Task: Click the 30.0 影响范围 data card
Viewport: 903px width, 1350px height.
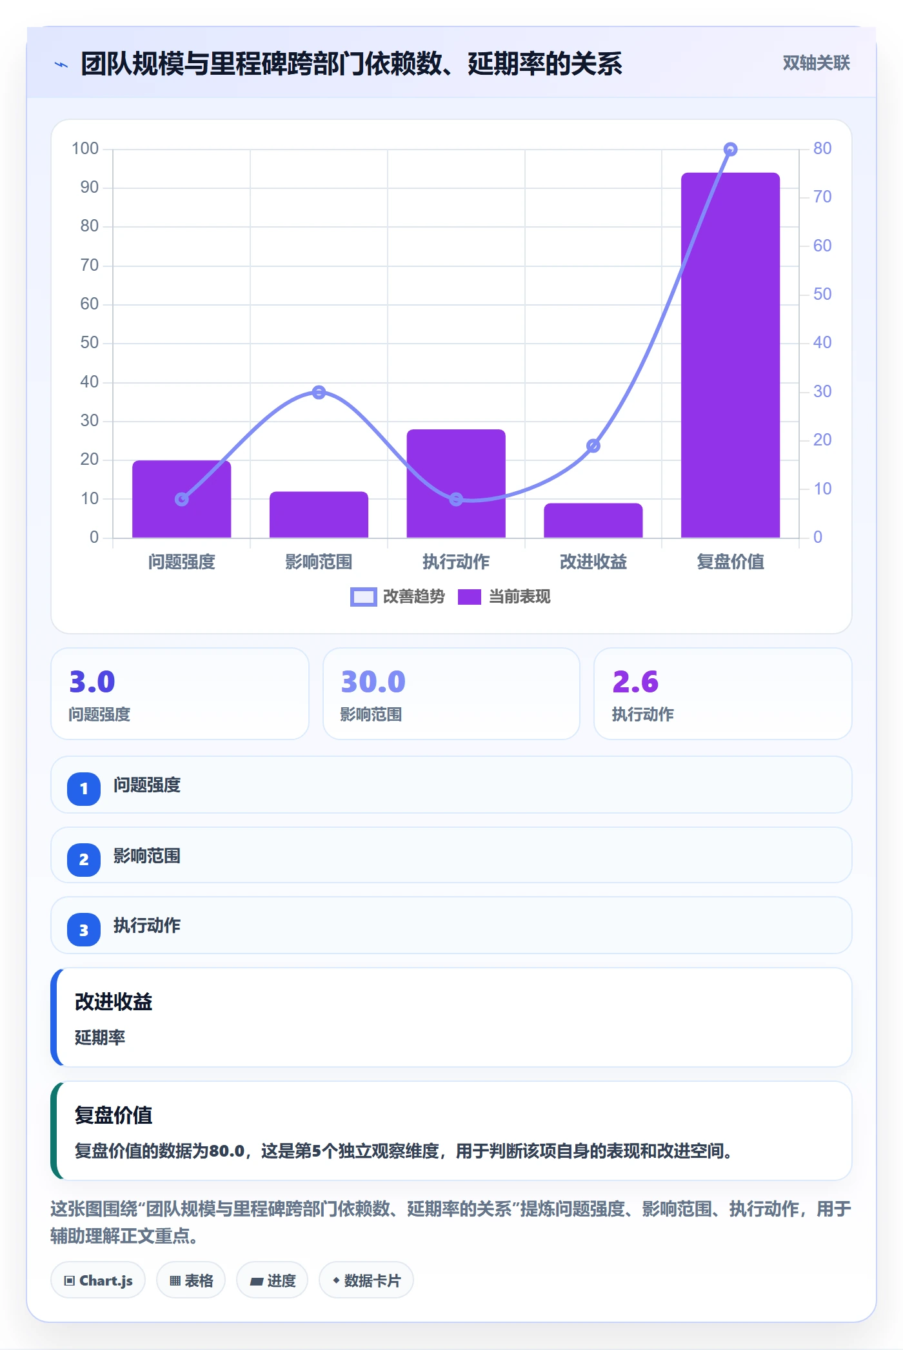Action: (451, 694)
